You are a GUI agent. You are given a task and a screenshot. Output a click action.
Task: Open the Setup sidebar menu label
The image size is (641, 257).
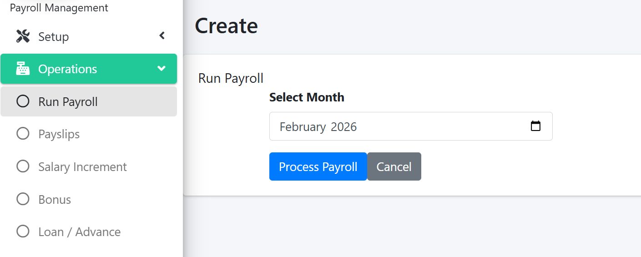pyautogui.click(x=53, y=37)
